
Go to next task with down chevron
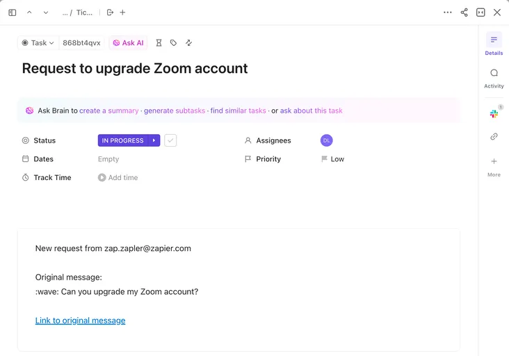(46, 13)
